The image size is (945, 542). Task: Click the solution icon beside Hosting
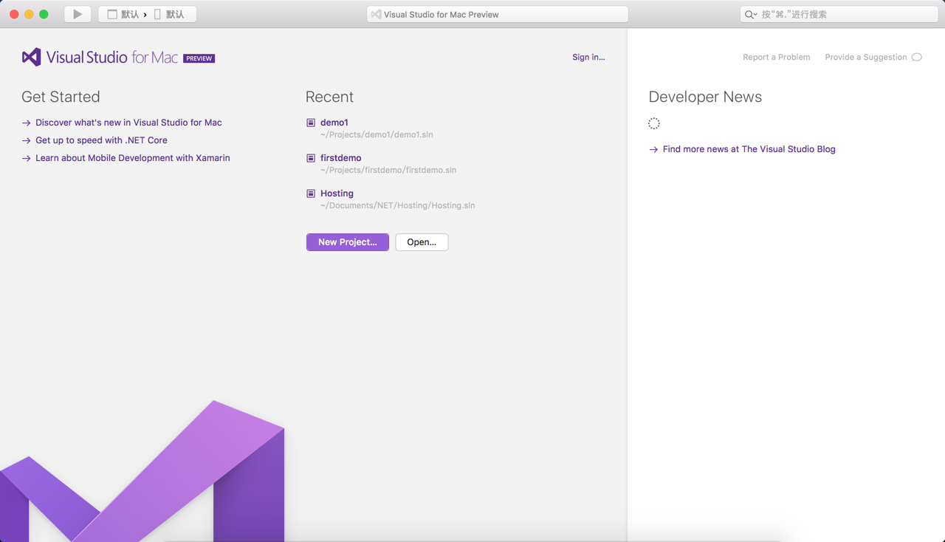pos(311,193)
